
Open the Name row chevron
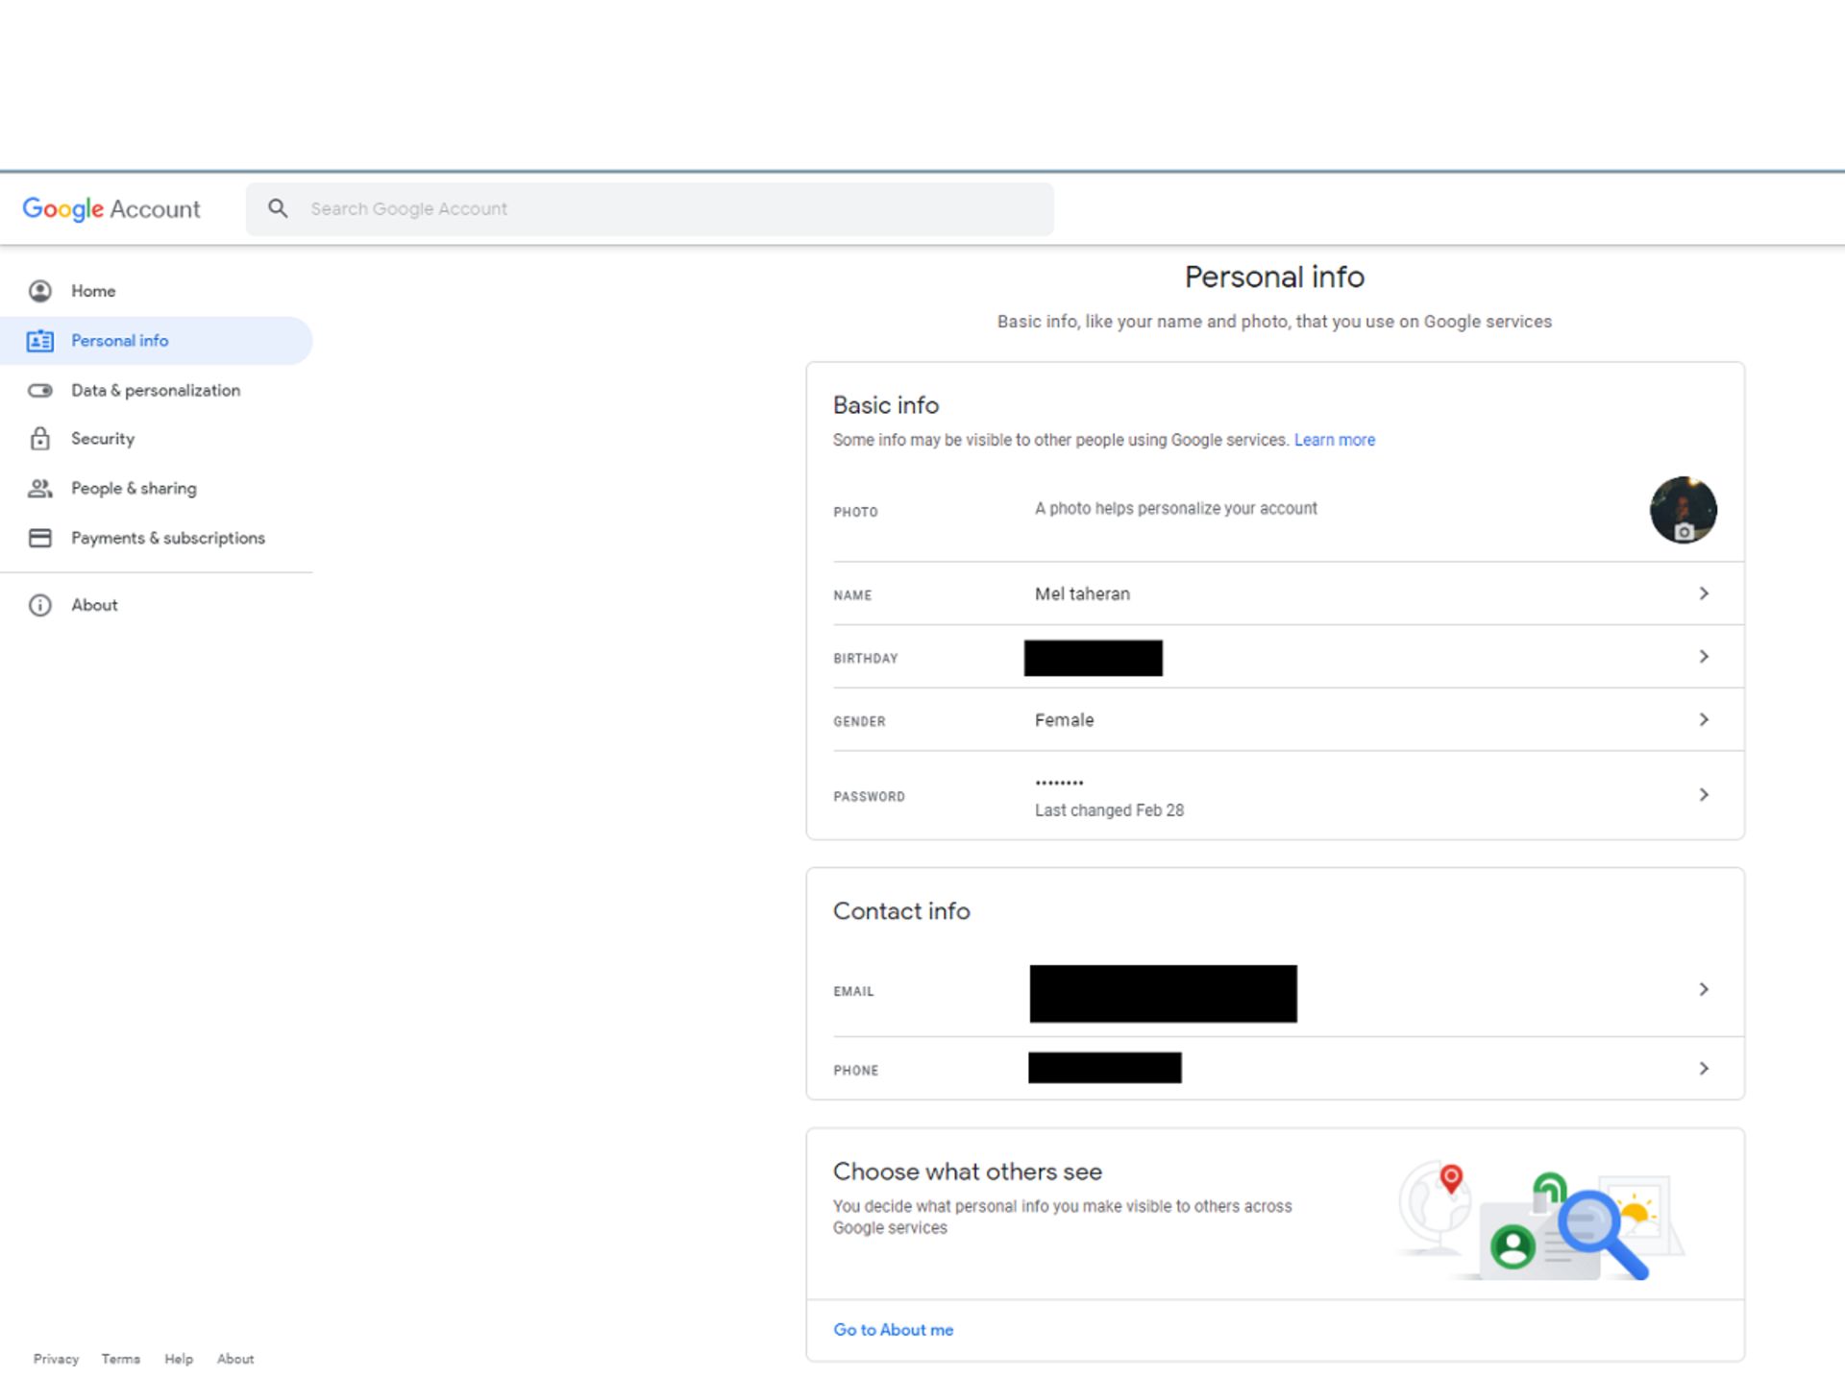[1703, 593]
